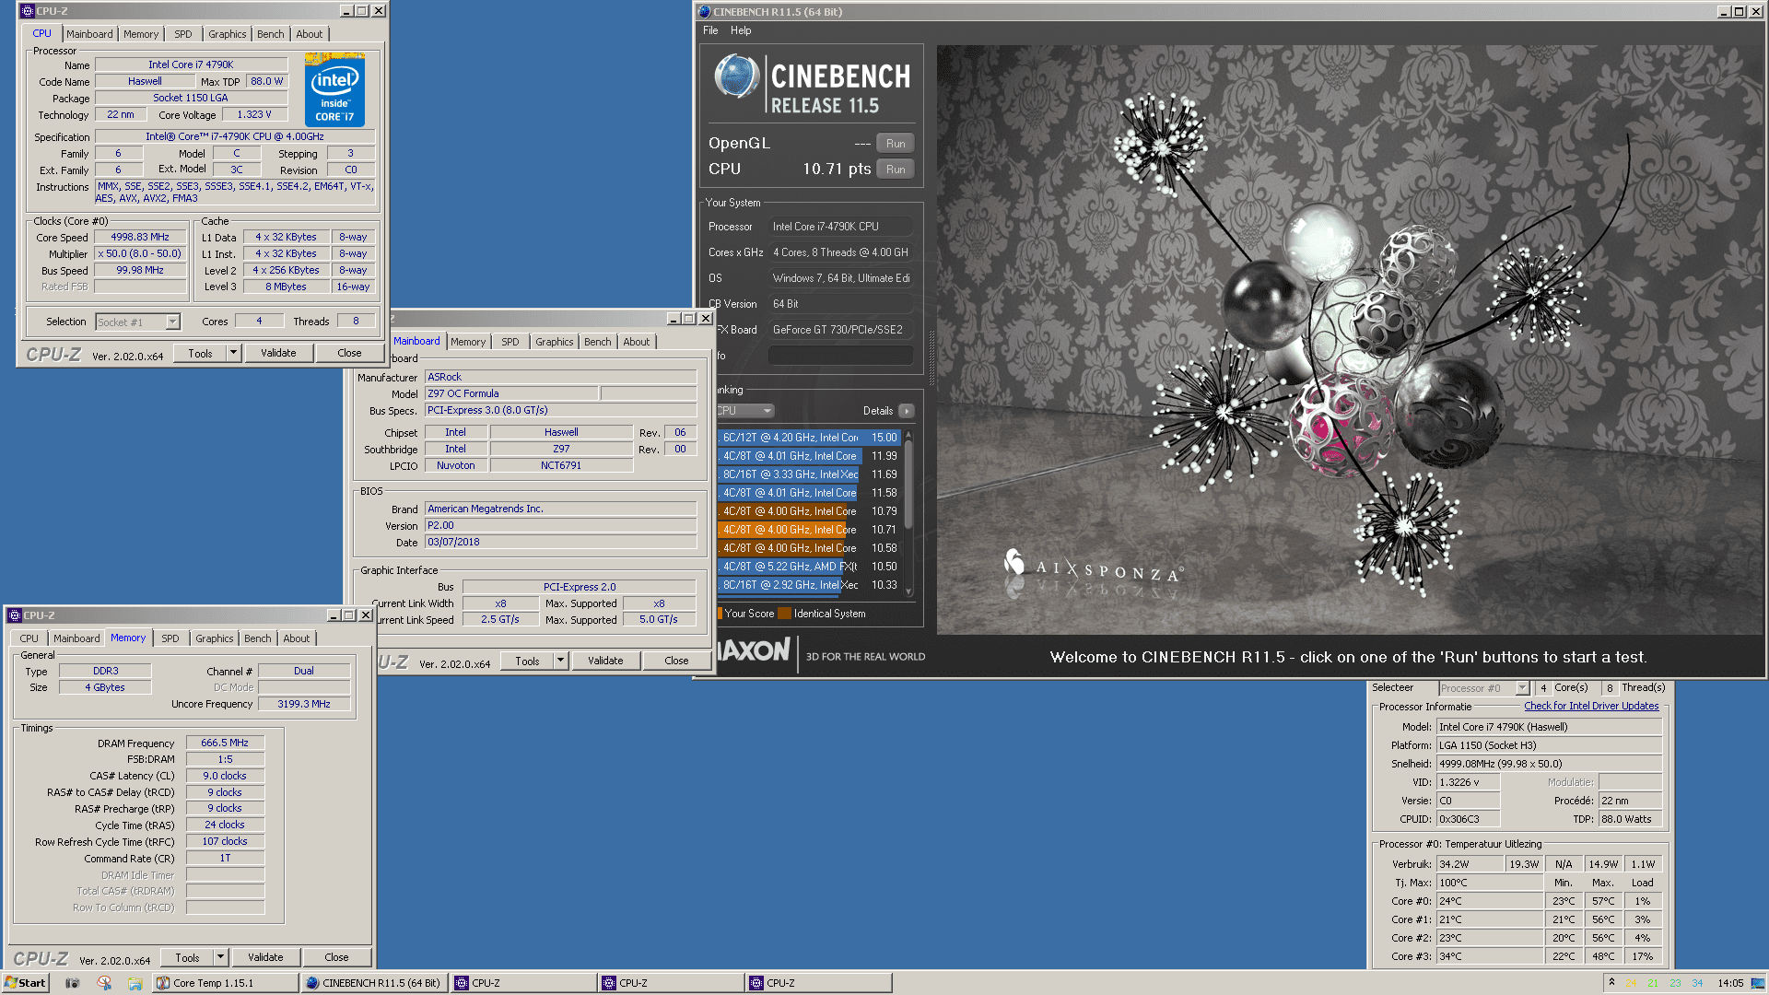Click the Z97 OC Formula model field
The height and width of the screenshot is (995, 1769).
[x=511, y=394]
